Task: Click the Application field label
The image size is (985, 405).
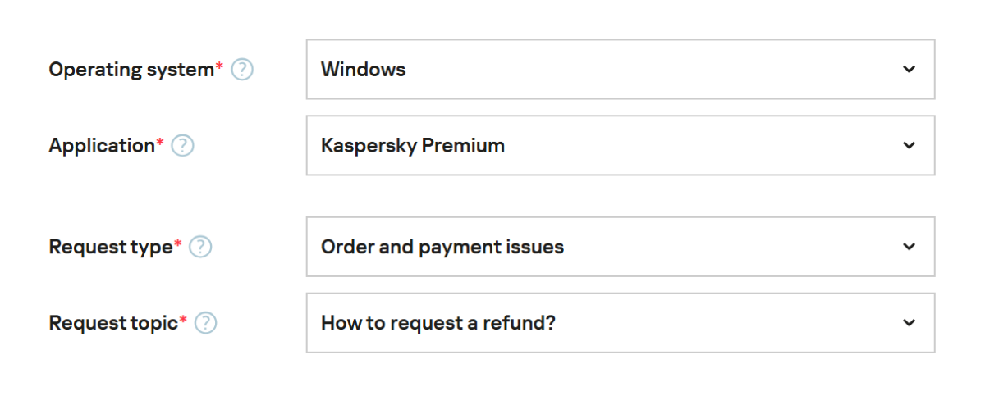Action: tap(102, 146)
